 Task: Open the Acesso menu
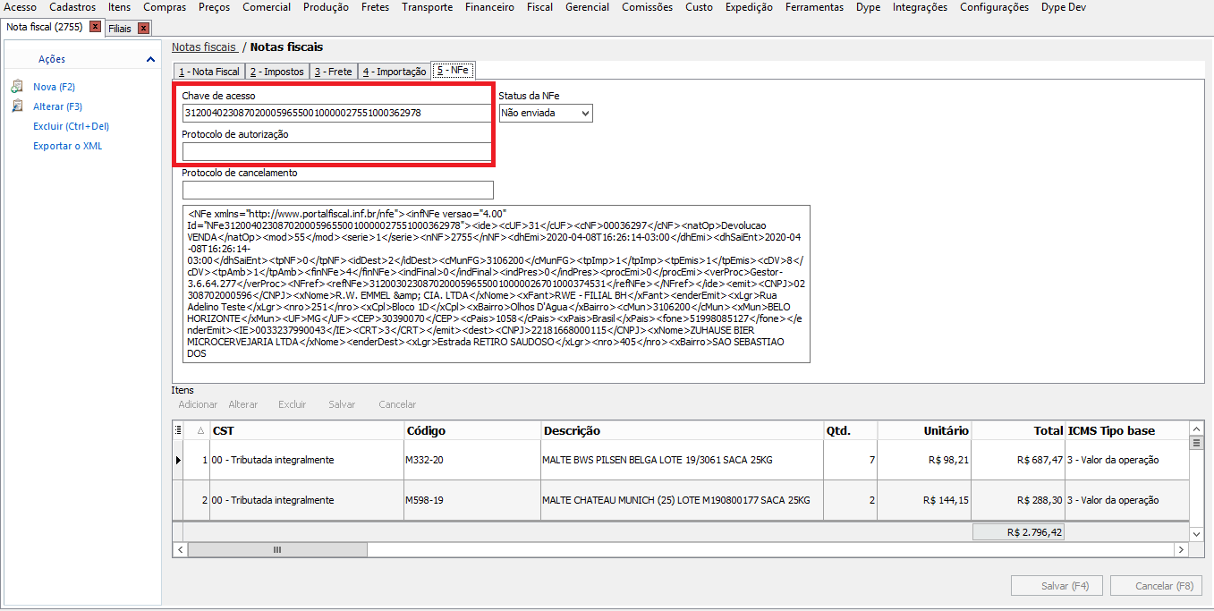(21, 7)
